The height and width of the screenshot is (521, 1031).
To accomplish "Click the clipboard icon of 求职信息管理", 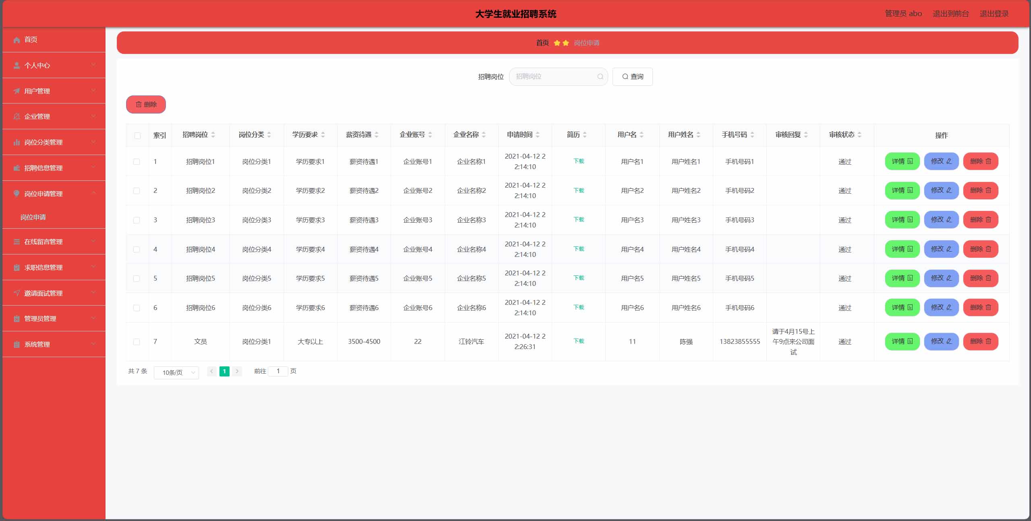I will [x=17, y=267].
